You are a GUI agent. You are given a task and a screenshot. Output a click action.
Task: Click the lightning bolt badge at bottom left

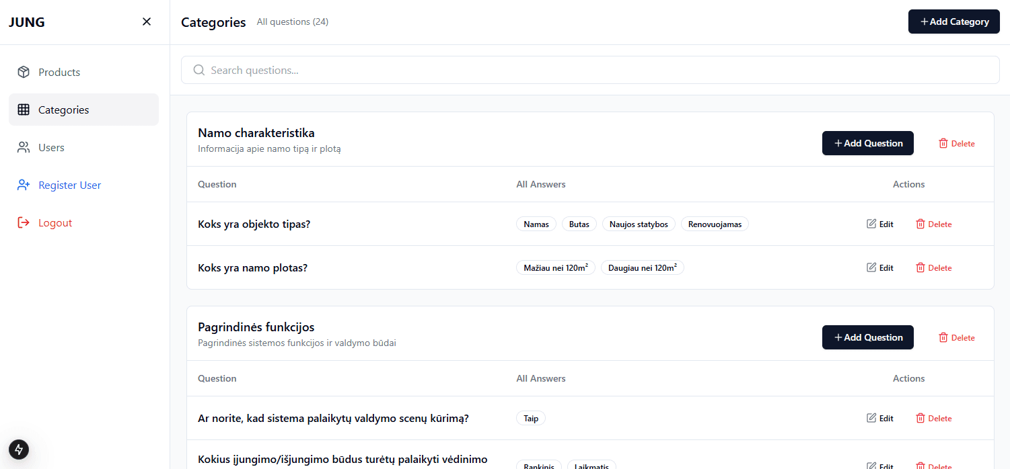click(x=19, y=449)
